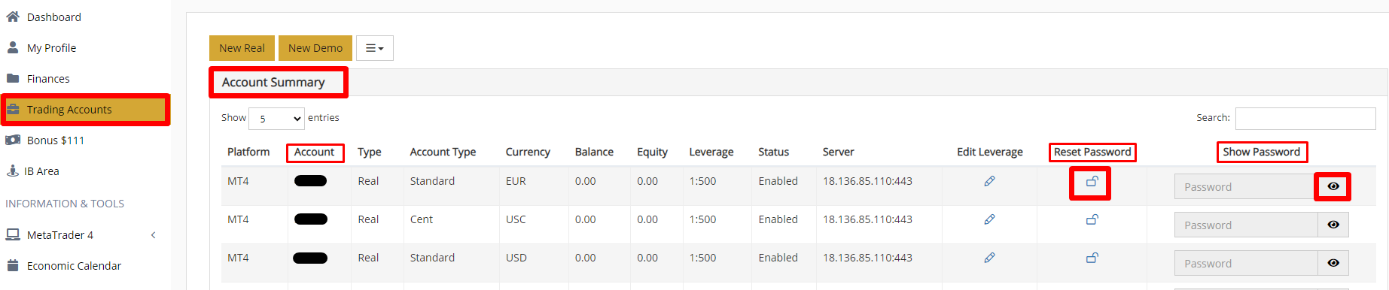Show password for the USD account row
The image size is (1389, 290).
coord(1333,263)
